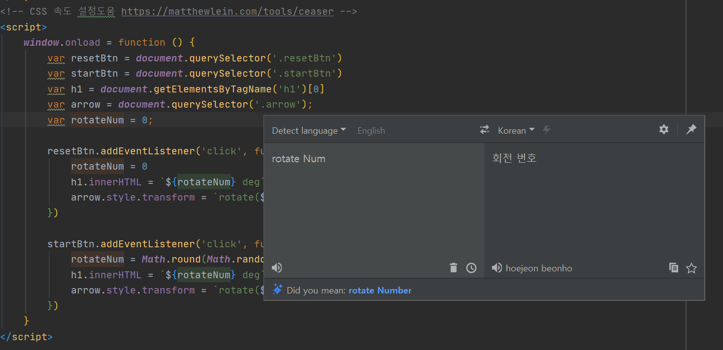Click the detected English language label
The height and width of the screenshot is (350, 723).
pyautogui.click(x=371, y=131)
